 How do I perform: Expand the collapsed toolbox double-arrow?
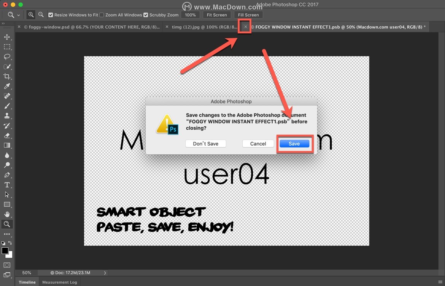click(x=3, y=24)
